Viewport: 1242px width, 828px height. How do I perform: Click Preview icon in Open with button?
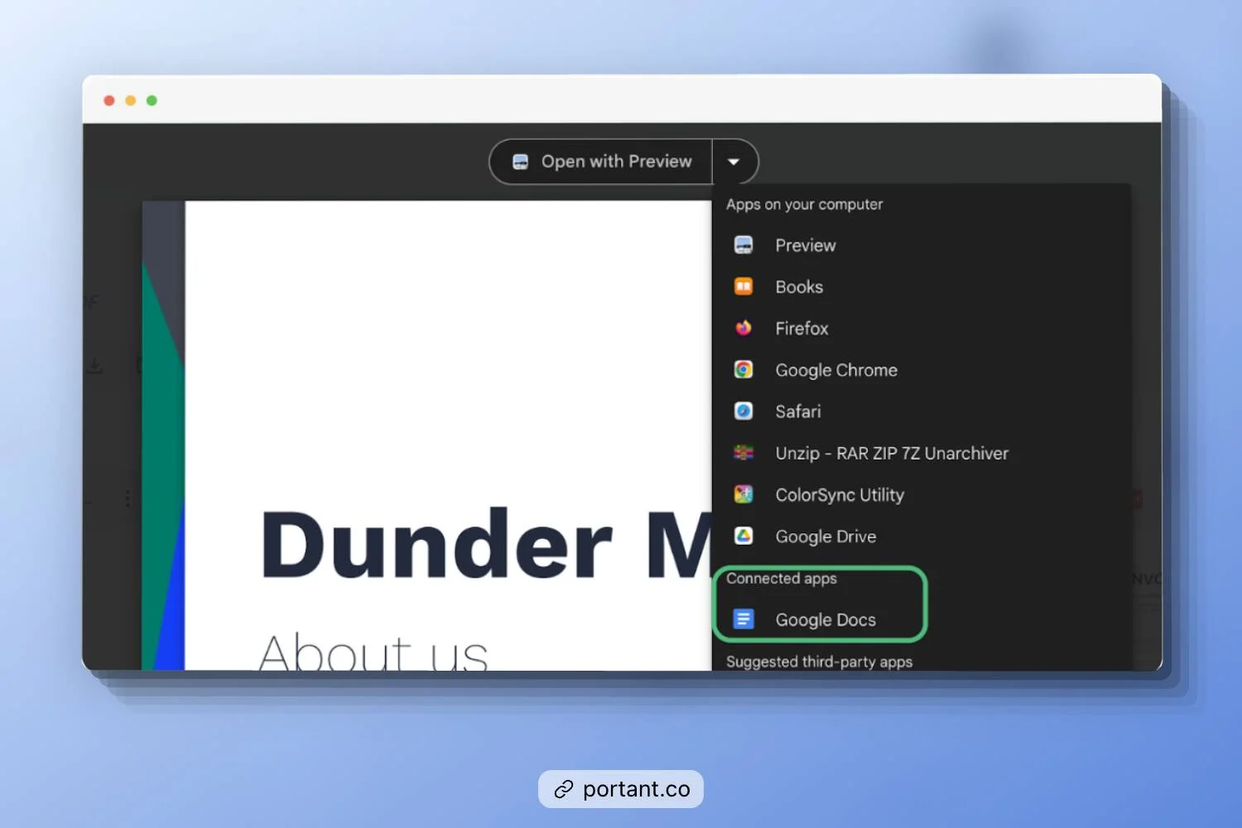click(x=520, y=161)
